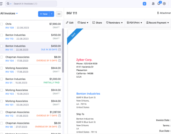The image size is (171, 134).
Task: Open the INV 109 link
Action: (x=9, y=28)
